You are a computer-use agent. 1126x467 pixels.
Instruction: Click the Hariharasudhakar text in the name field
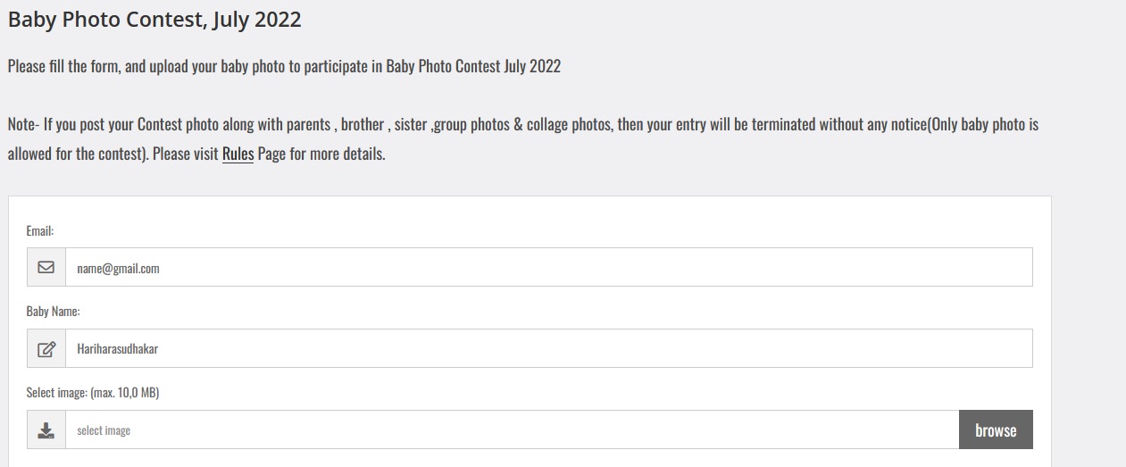(x=118, y=349)
